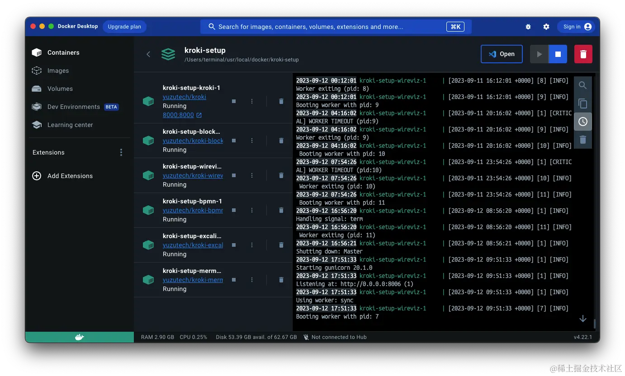Image resolution: width=625 pixels, height=376 pixels.
Task: Click the Dev Environments icon in sidebar
Action: (37, 107)
